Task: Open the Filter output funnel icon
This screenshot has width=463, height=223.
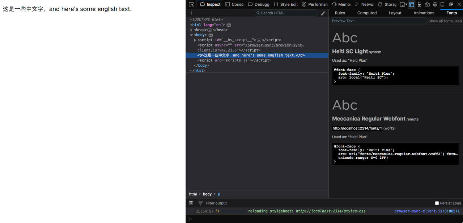Action: tap(200, 203)
